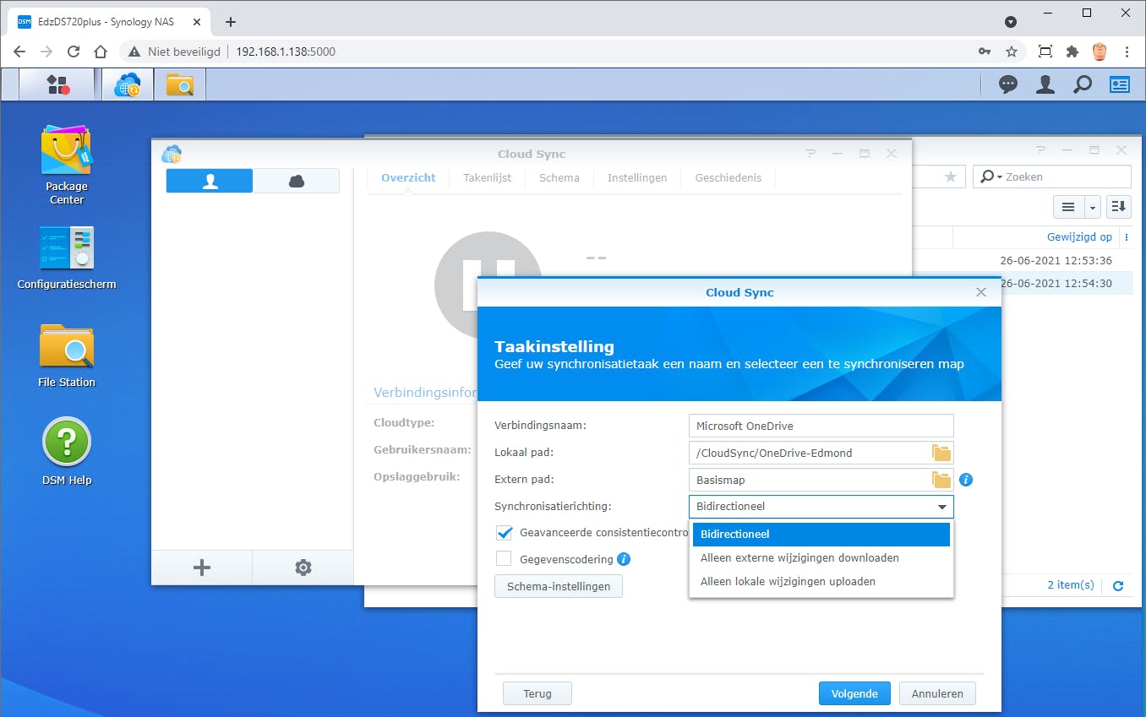
Task: Select the EdzDS720plus browser tab
Action: pyautogui.click(x=111, y=21)
